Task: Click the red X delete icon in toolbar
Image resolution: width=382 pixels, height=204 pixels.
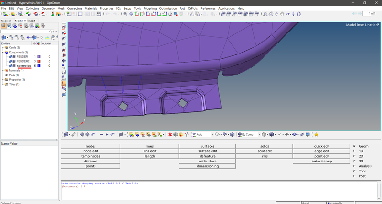Action: [170, 135]
